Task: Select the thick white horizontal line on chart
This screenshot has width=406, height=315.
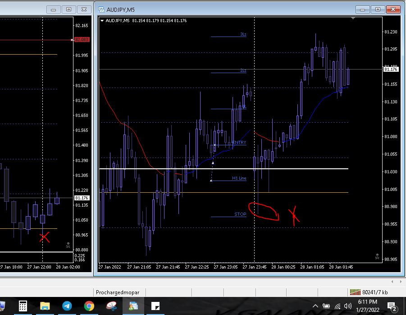Action: pyautogui.click(x=224, y=169)
